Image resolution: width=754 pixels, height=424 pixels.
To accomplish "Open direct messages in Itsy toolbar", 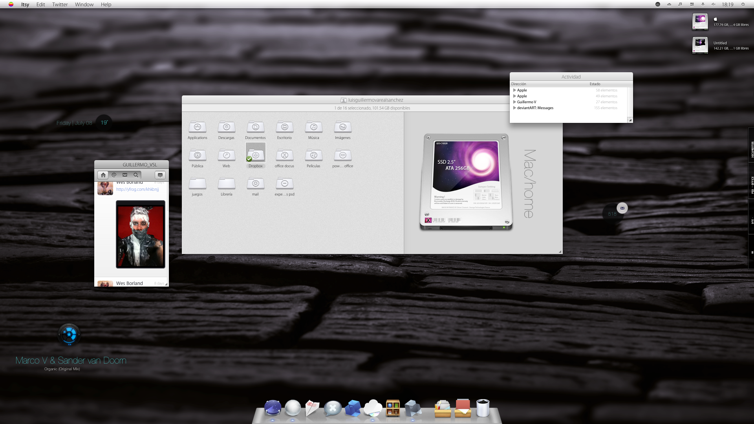I will (x=125, y=175).
